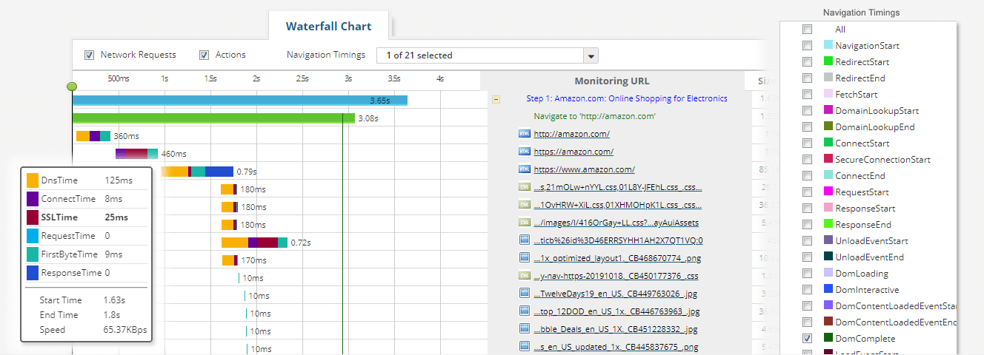Open the 21mOLw+nYYL.css resource link

[617, 187]
